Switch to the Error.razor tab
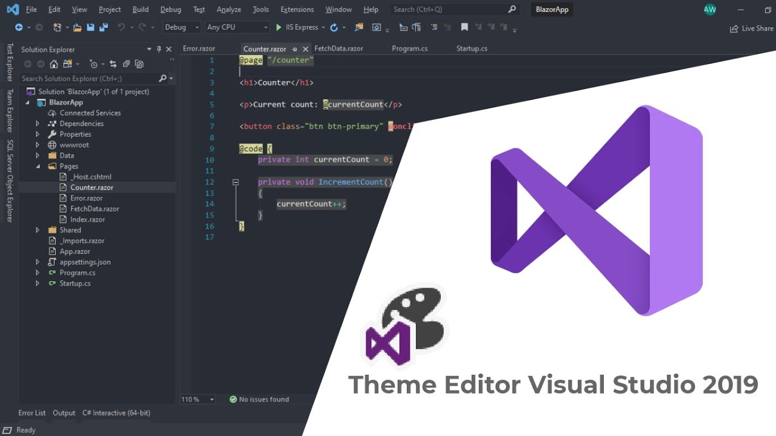This screenshot has width=776, height=436. 199,48
